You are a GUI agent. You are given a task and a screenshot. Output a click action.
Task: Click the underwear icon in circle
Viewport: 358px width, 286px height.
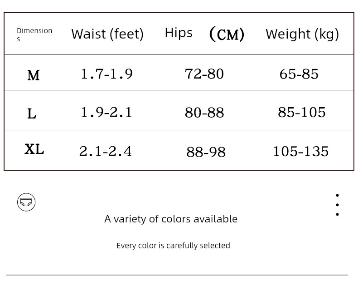(x=26, y=202)
